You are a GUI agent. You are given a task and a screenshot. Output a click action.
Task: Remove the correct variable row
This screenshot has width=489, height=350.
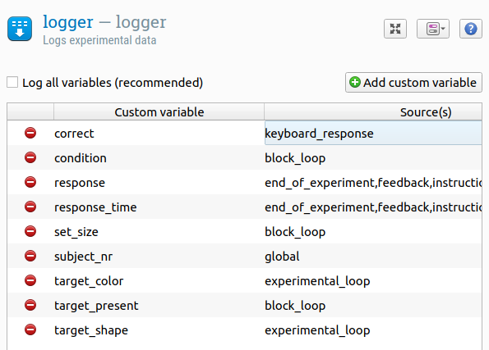[30, 133]
